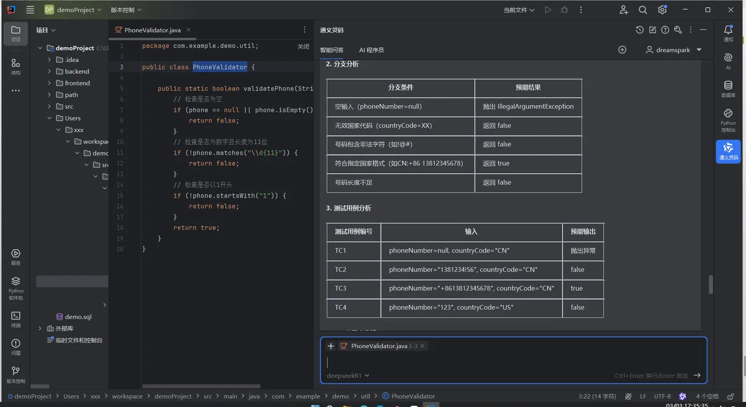Run the current file
The height and width of the screenshot is (407, 746).
click(x=548, y=10)
